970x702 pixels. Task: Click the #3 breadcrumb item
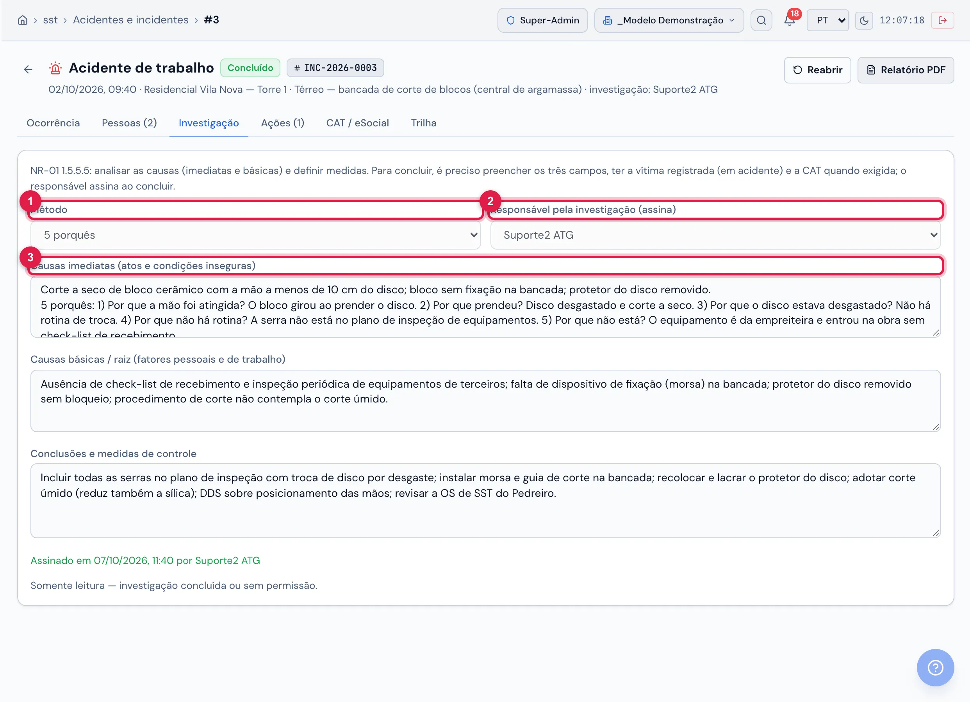[x=211, y=20]
